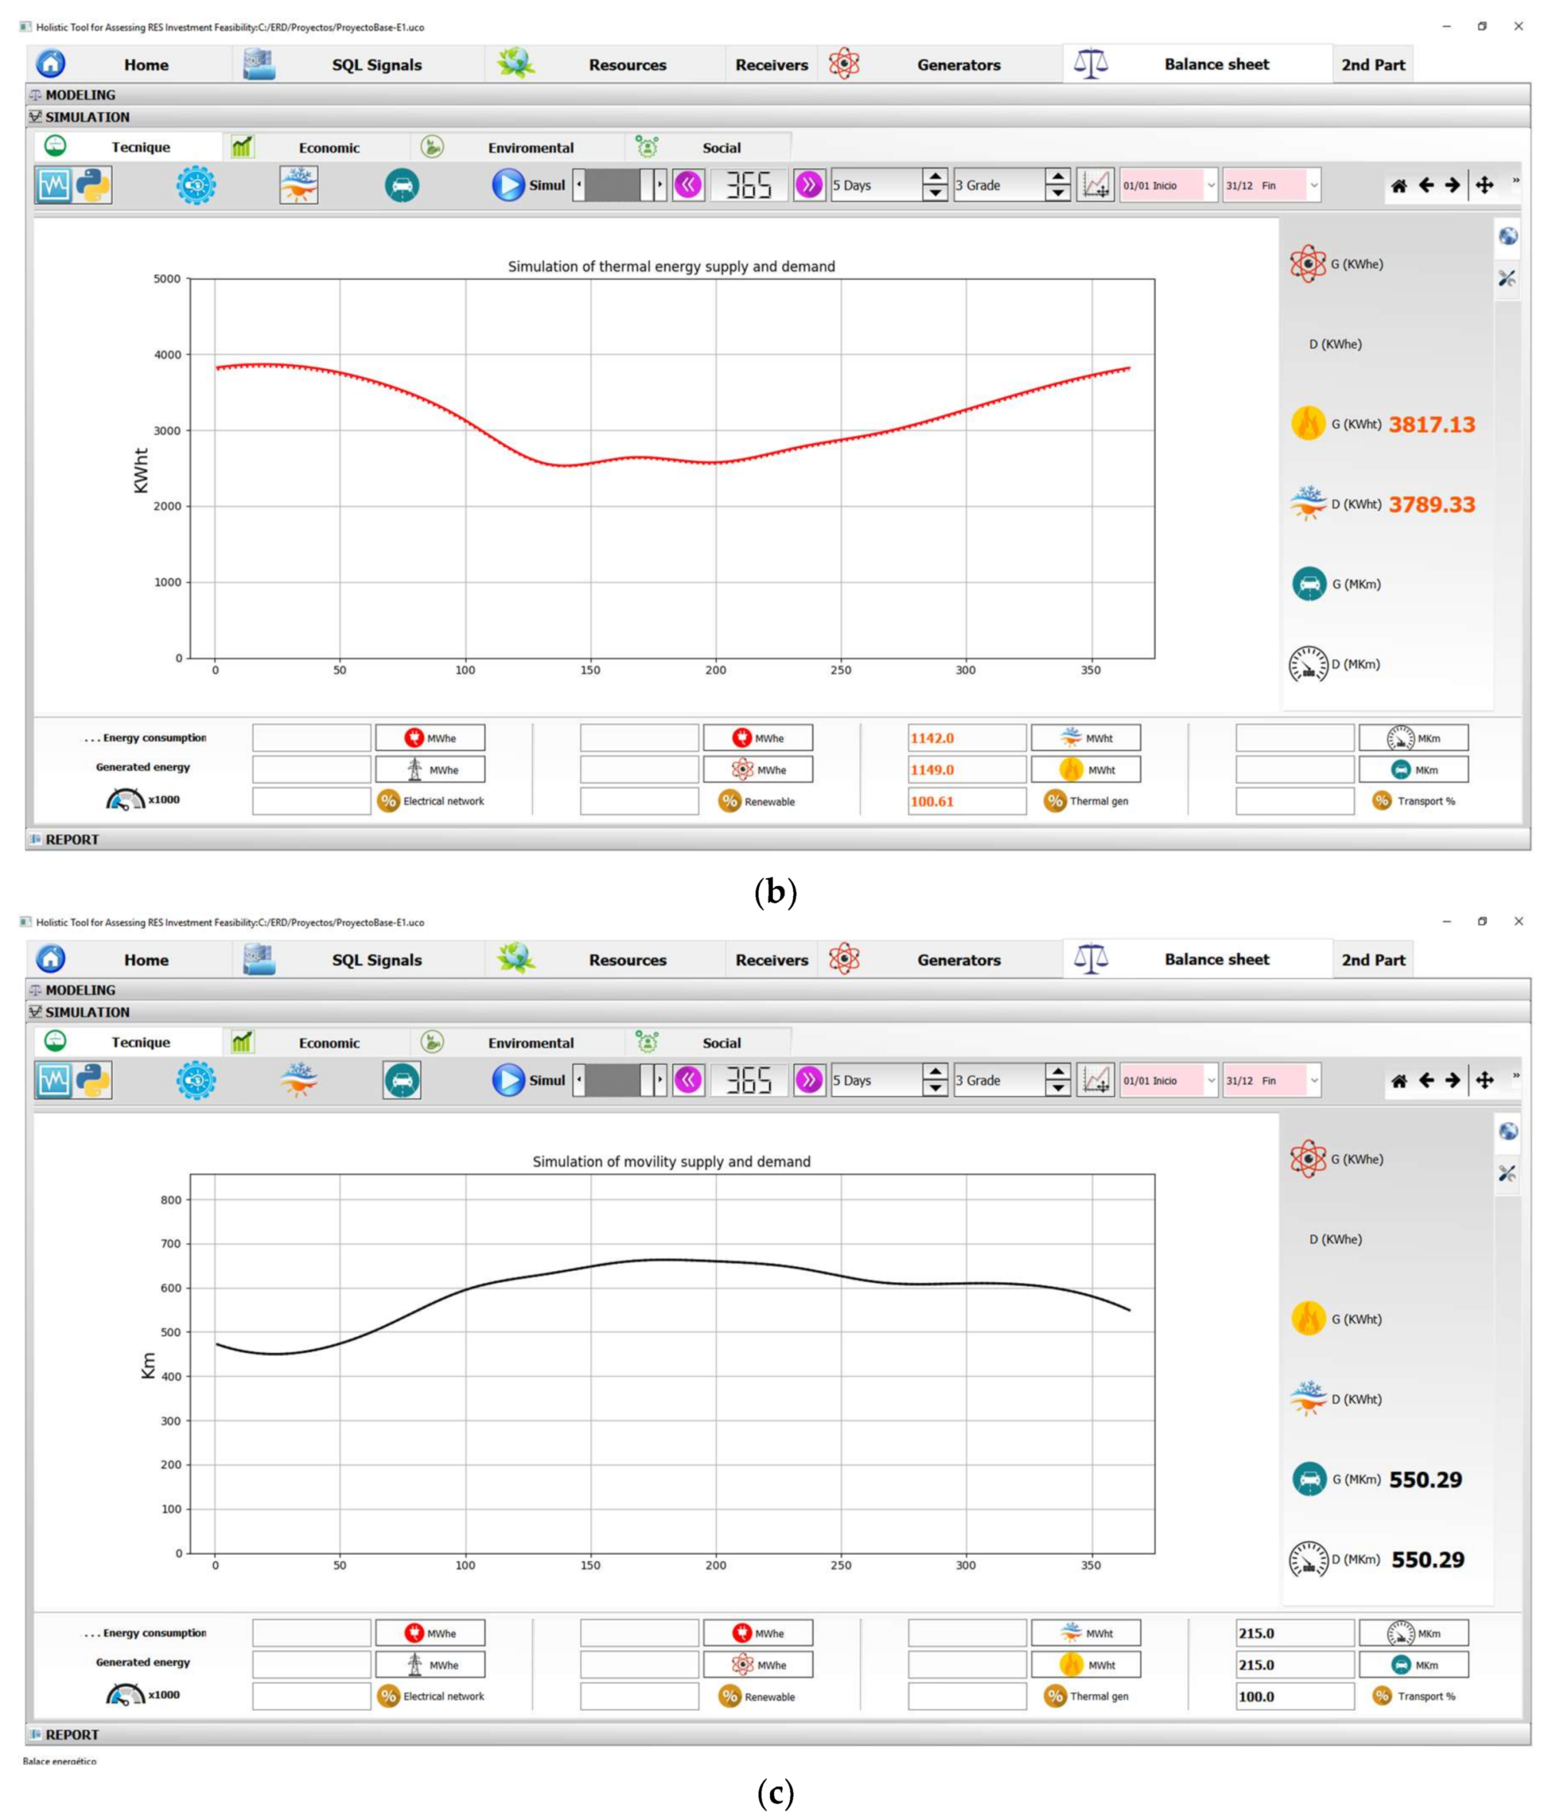Switch to Economic tab in thermal window
Screen dimensions: 1552x1819
329,147
